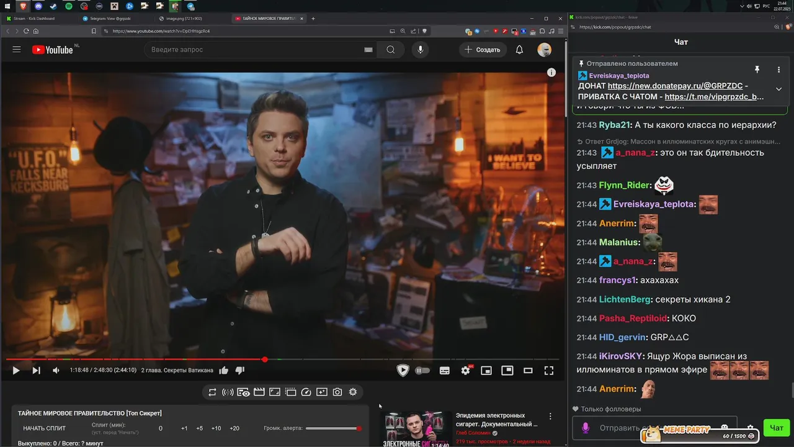Expand the pinned chat message chevron
This screenshot has width=794, height=447.
pyautogui.click(x=778, y=89)
